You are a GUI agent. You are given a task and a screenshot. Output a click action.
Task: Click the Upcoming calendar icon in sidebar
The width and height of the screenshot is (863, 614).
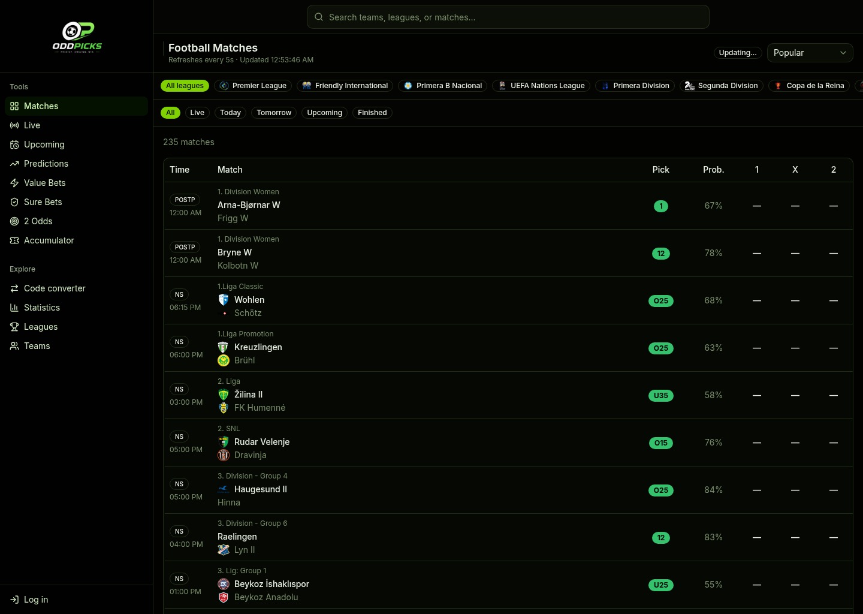14,145
